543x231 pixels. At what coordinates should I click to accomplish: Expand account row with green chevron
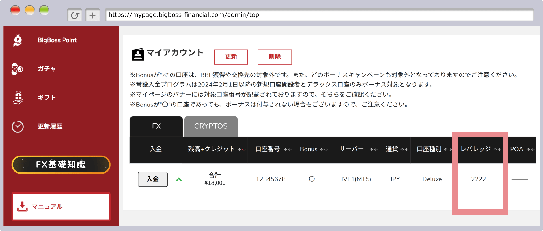tap(179, 179)
